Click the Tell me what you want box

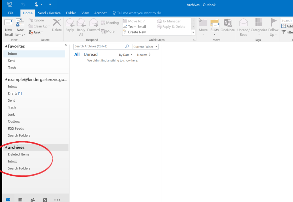point(138,13)
